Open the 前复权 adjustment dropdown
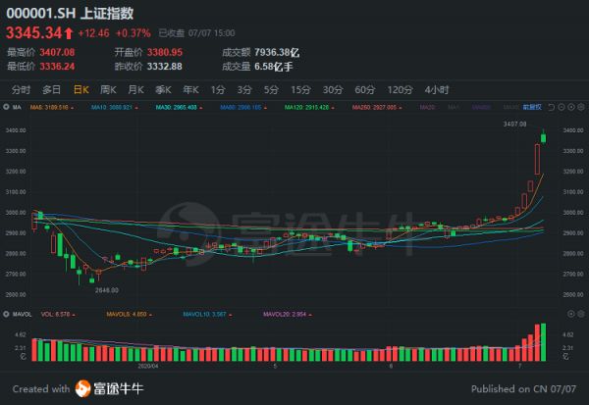This screenshot has width=589, height=405. [x=533, y=105]
